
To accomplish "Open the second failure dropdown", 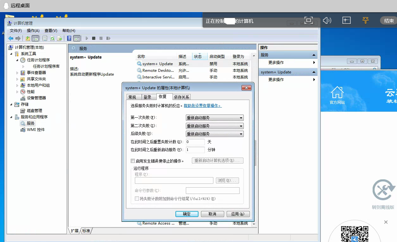I will click(x=214, y=126).
